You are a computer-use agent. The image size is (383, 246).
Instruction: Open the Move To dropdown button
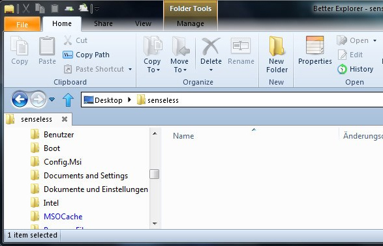[179, 54]
